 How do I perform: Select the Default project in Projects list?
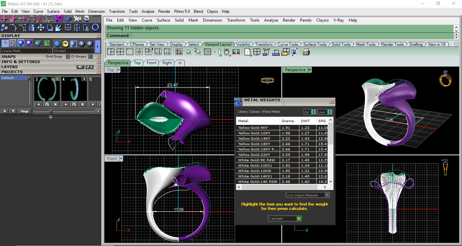[x=14, y=78]
